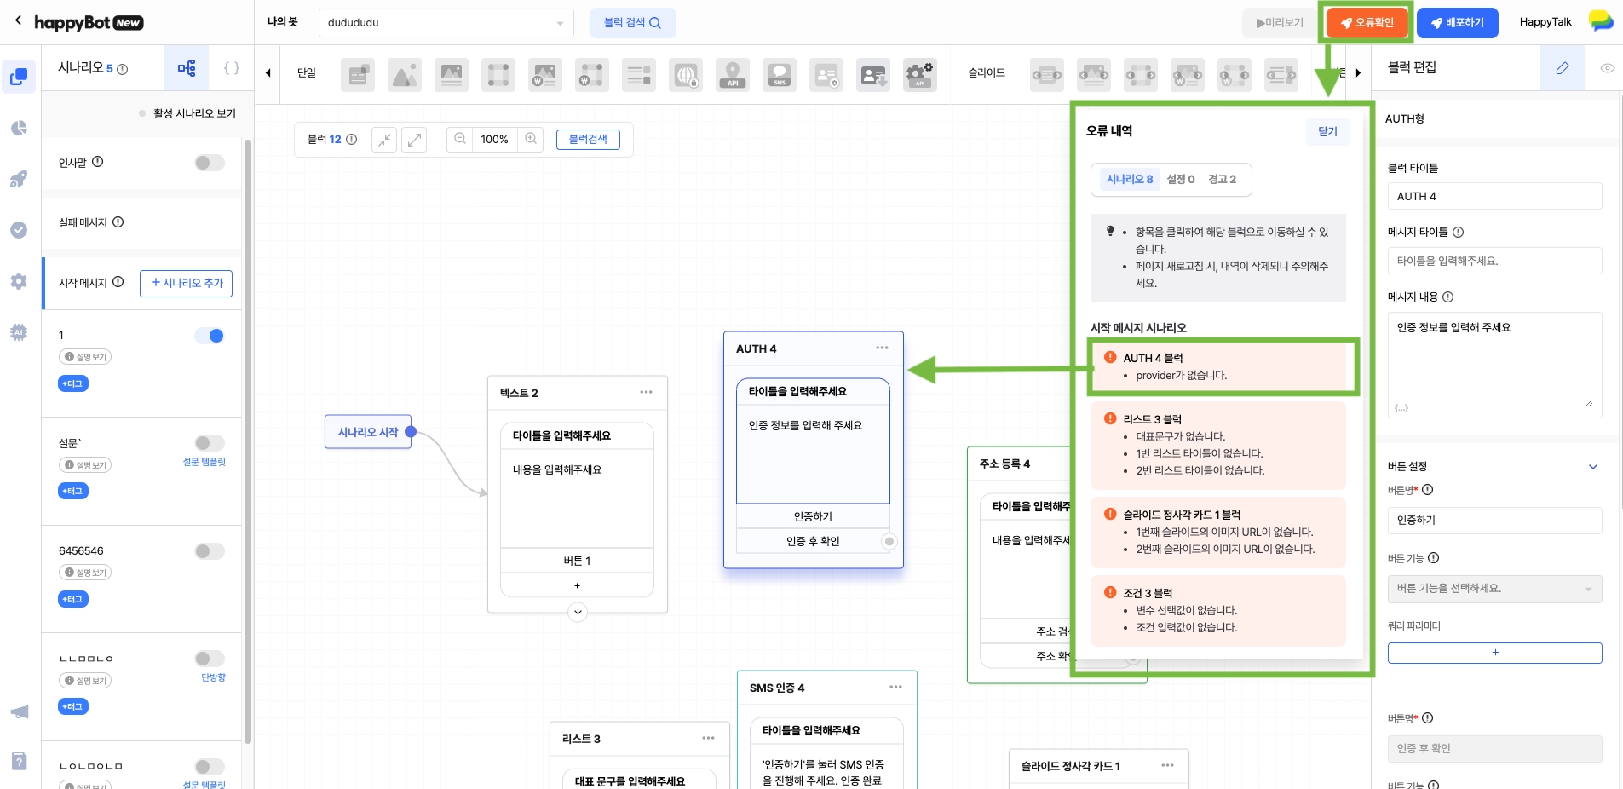Image resolution: width=1623 pixels, height=789 pixels.
Task: Open the 리스트 3 block options menu
Action: (x=708, y=738)
